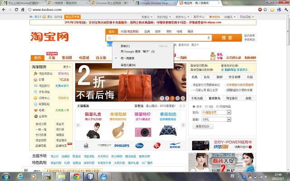Click the volume icon in system tray

tap(266, 177)
